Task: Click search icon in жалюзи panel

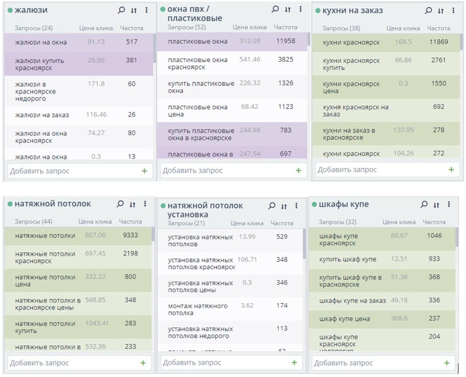Action: pos(121,10)
